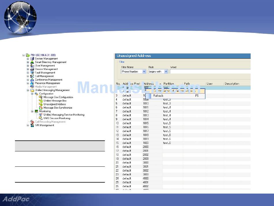The image size is (274, 206).
Task: Click the Device Management icon
Action: click(32, 69)
